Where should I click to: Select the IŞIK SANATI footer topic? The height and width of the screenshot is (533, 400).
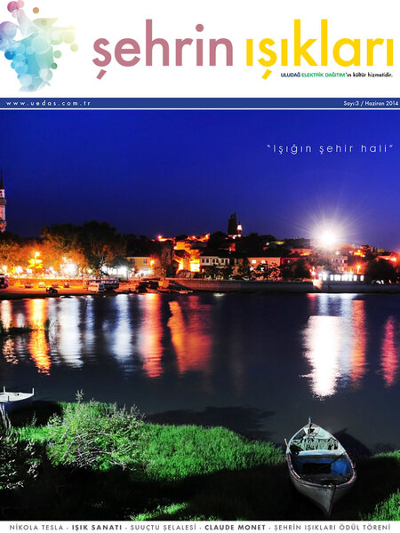click(97, 528)
